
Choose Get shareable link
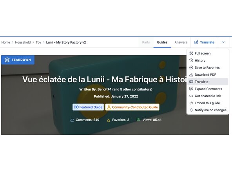[x=208, y=96]
